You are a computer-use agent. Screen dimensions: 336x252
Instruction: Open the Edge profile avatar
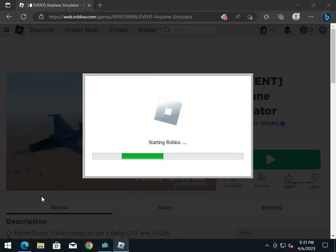296,17
